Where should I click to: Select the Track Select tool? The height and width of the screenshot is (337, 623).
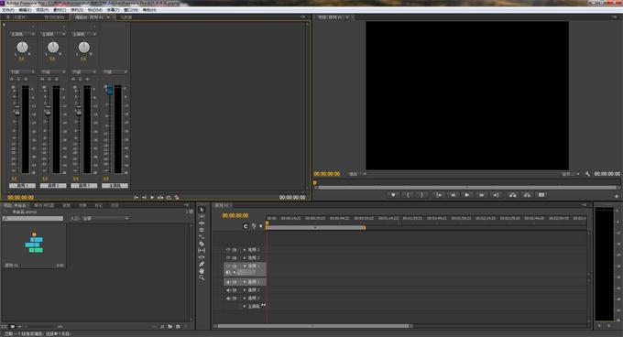point(202,216)
